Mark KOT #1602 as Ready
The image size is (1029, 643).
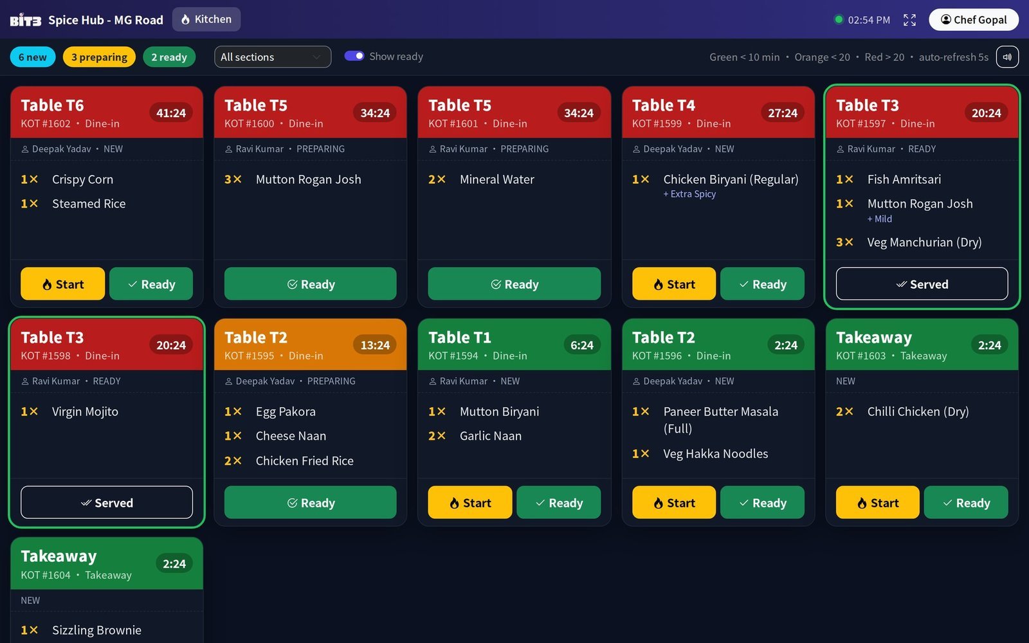(x=151, y=284)
